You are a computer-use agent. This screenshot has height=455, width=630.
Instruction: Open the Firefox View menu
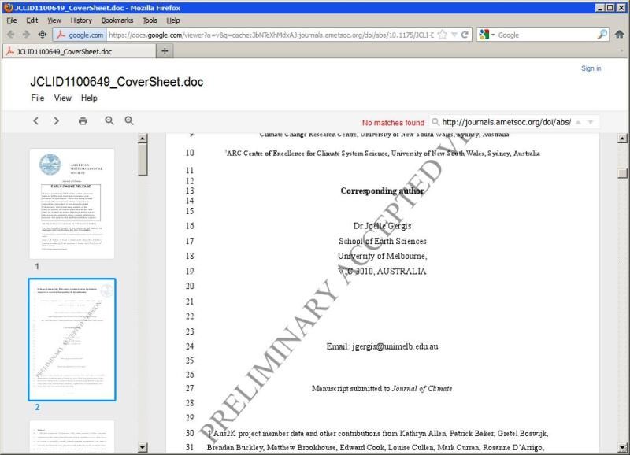(54, 20)
